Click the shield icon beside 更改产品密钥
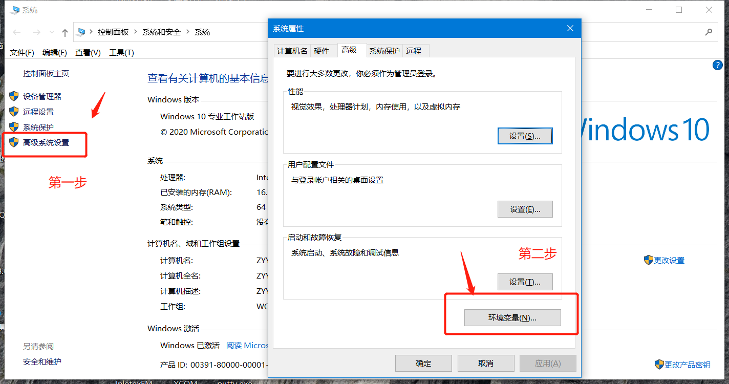Image resolution: width=729 pixels, height=384 pixels. [659, 365]
